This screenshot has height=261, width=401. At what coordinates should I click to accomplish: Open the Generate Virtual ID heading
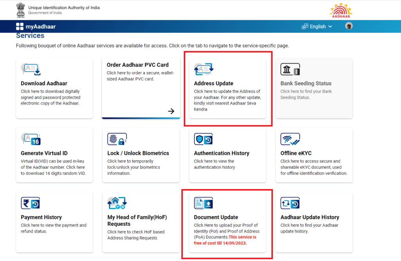pyautogui.click(x=44, y=153)
